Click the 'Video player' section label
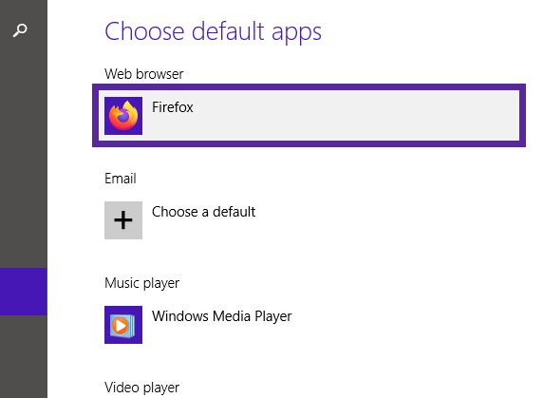Image resolution: width=543 pixels, height=398 pixels. 142,388
